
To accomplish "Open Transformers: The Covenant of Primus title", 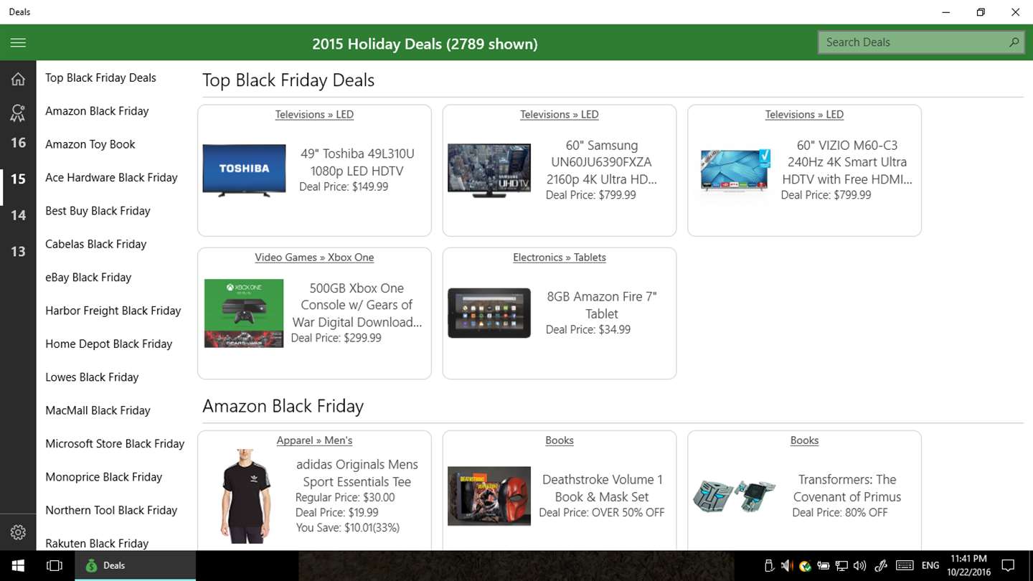I will [846, 488].
